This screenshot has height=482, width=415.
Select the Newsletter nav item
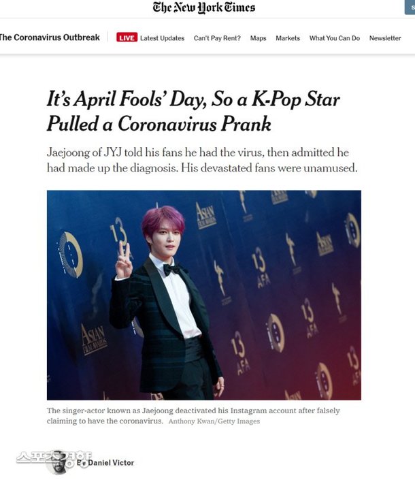click(385, 38)
